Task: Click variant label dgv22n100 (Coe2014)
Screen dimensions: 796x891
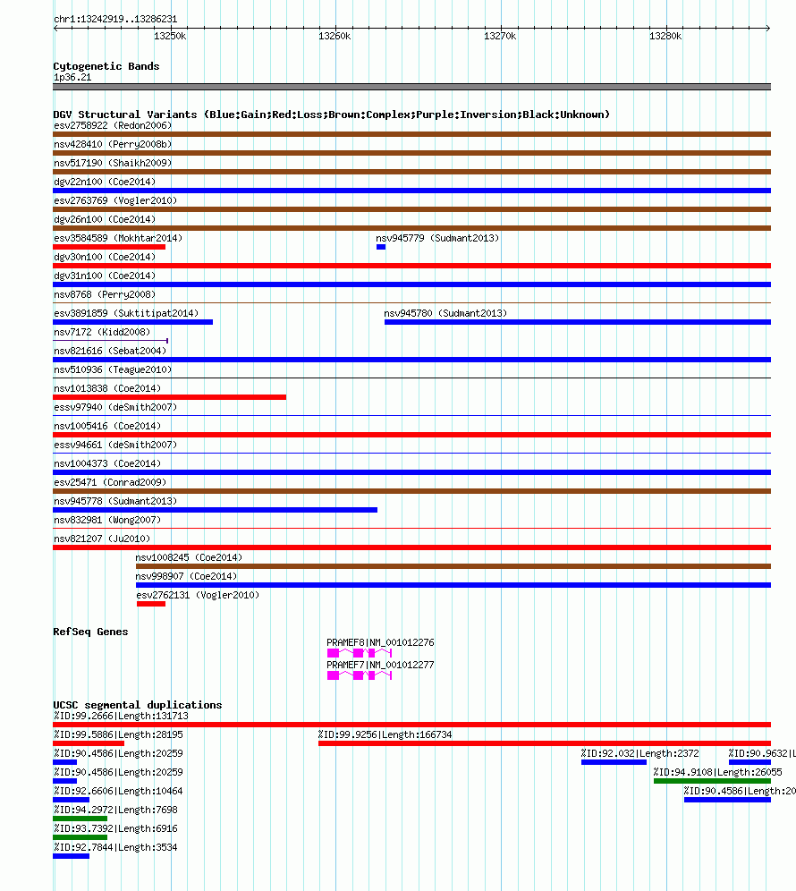Action: [x=105, y=182]
